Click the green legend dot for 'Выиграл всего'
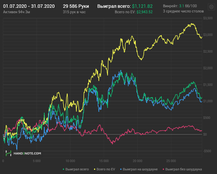217x174 pixels. [x=64, y=169]
